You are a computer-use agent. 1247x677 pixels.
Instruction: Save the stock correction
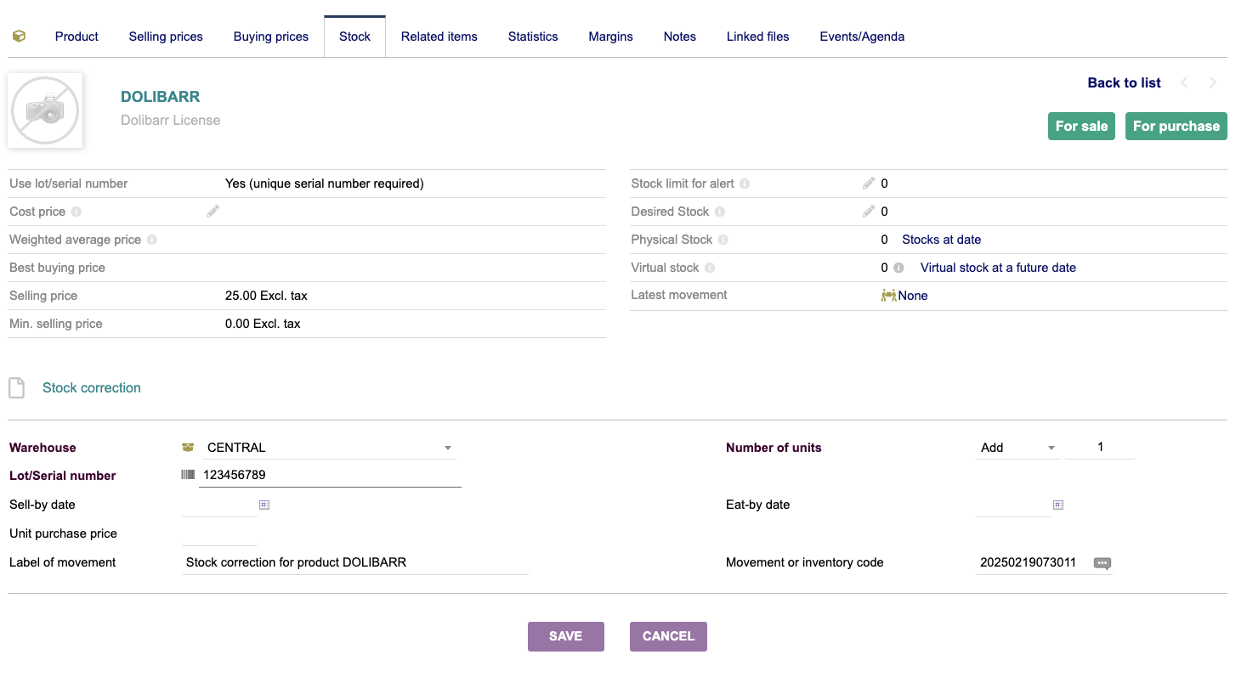click(566, 636)
